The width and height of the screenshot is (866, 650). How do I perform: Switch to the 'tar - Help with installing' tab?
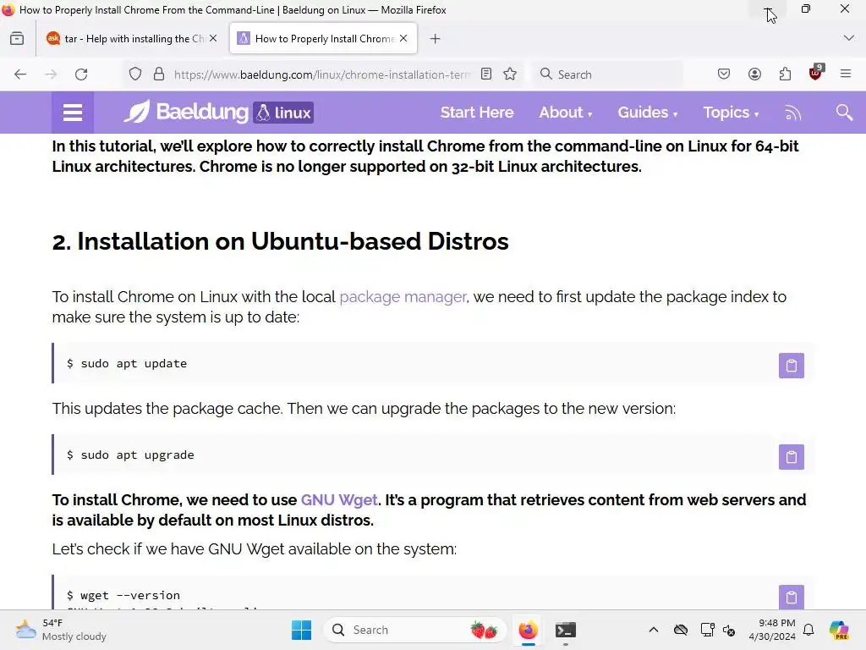(x=133, y=39)
